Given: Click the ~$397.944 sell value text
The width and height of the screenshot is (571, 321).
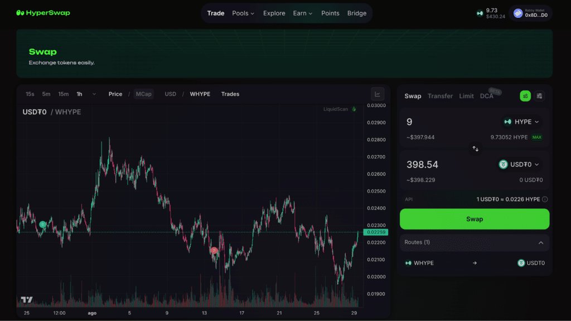Looking at the screenshot, I should [420, 137].
